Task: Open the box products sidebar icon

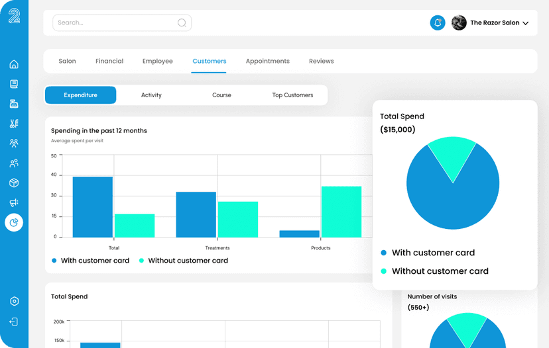Action: 14,183
